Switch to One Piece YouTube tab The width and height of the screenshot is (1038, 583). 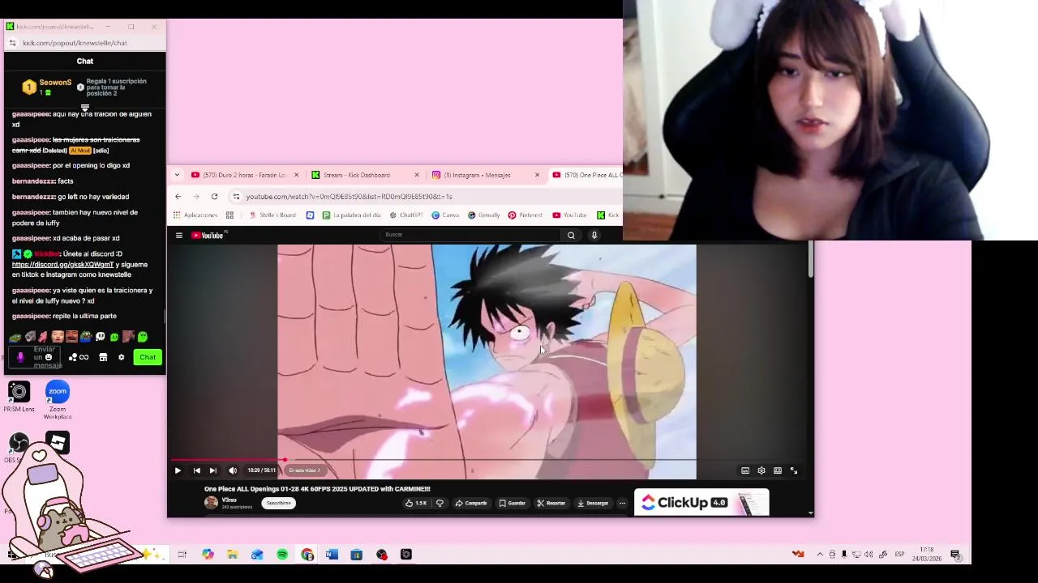pyautogui.click(x=587, y=175)
